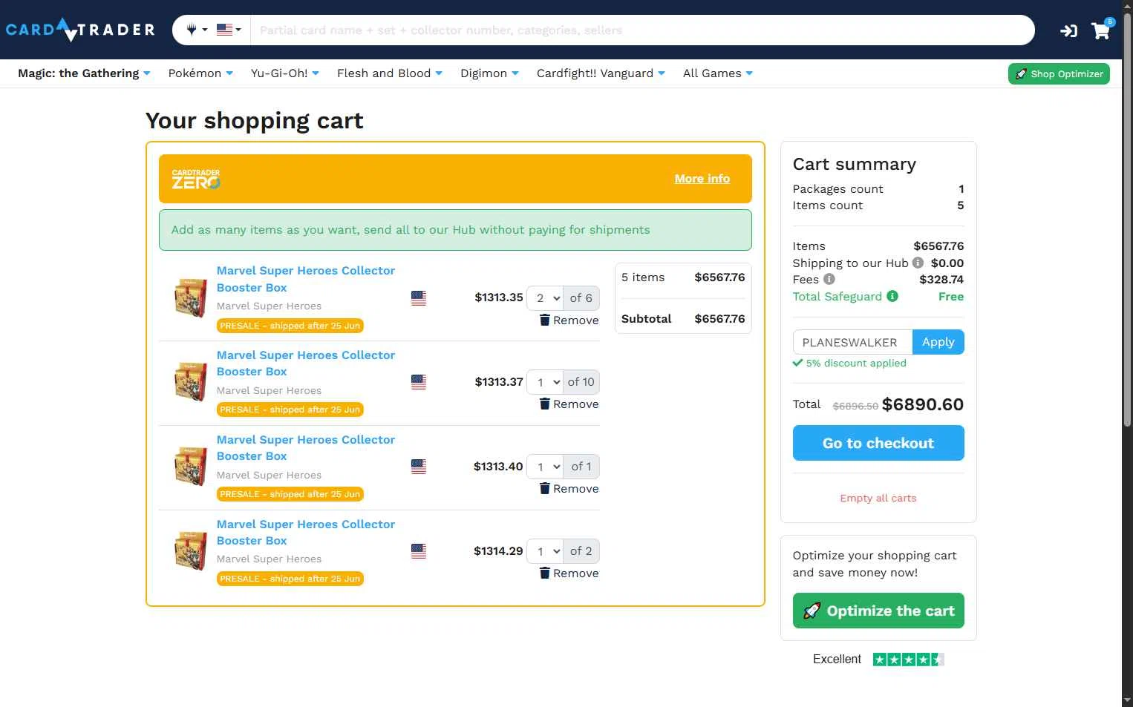Click the Fees info icon
1133x707 pixels.
tap(829, 279)
